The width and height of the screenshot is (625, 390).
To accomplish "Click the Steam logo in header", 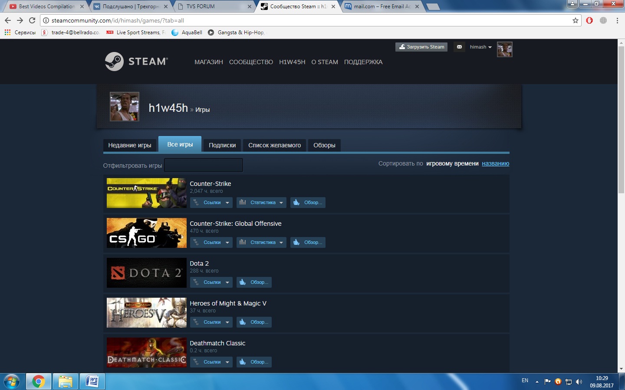I will [x=136, y=62].
